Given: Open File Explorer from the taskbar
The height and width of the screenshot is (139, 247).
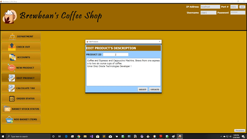Looking at the screenshot, I should (x=85, y=136).
